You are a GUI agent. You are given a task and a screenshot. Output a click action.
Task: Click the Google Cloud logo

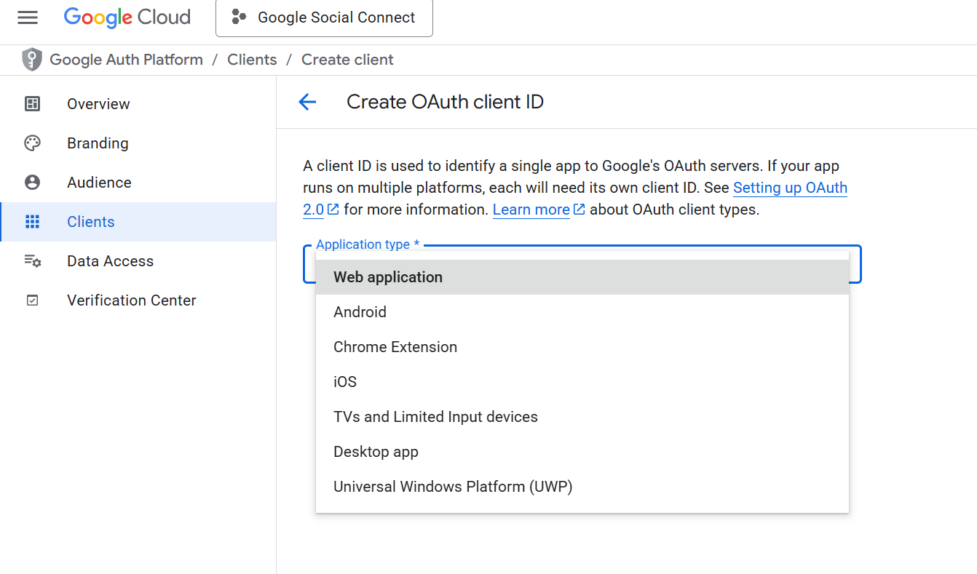pos(127,17)
